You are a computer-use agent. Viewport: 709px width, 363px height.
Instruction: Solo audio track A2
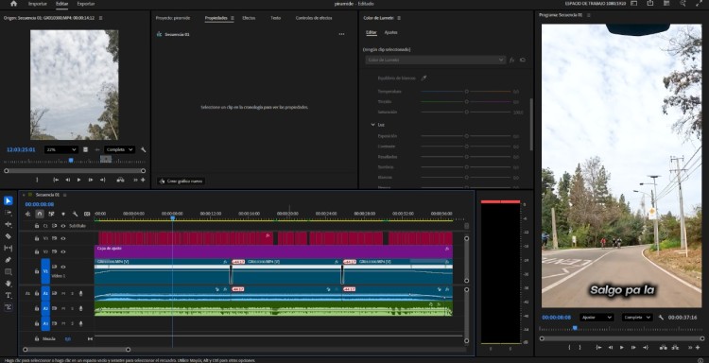tap(72, 309)
